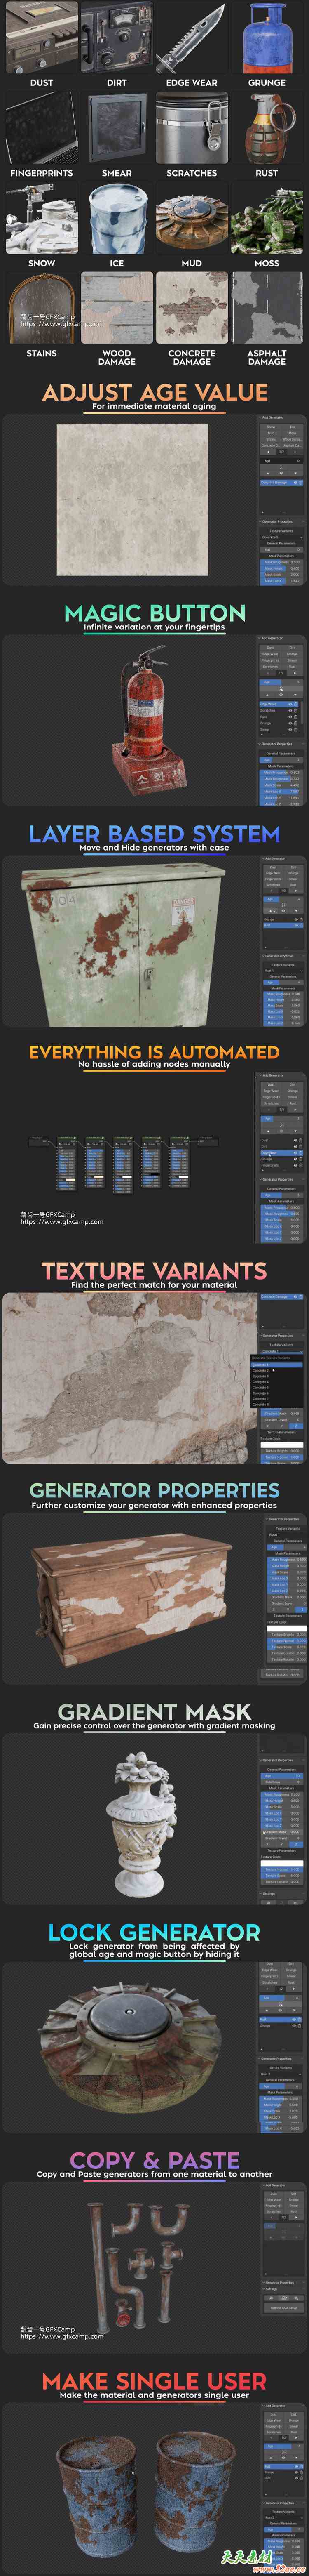Collapse Generator Properties in Adjust Age Value panel
Screen dimensions: 309x2576
(x=260, y=522)
